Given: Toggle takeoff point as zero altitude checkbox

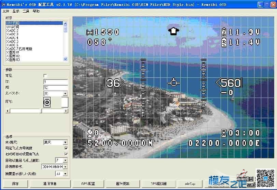Looking at the screenshot, I should [x=66, y=148].
